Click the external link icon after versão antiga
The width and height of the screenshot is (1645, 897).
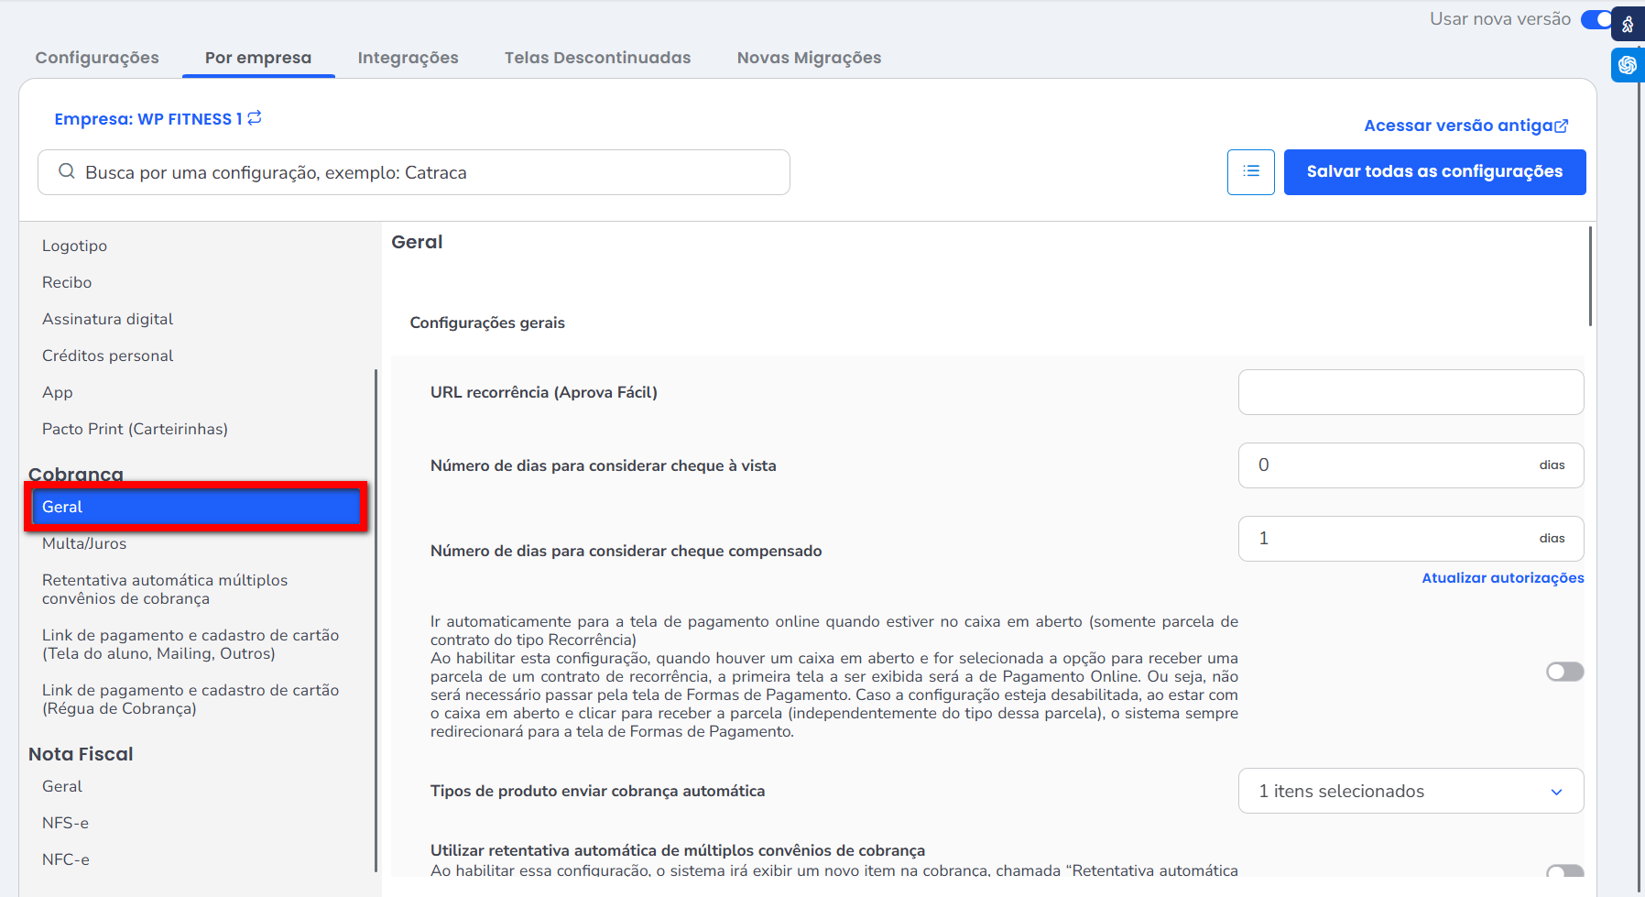pyautogui.click(x=1562, y=126)
